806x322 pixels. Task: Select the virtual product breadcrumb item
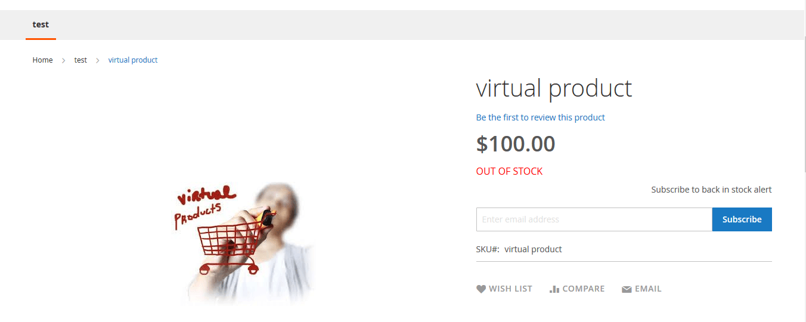133,60
